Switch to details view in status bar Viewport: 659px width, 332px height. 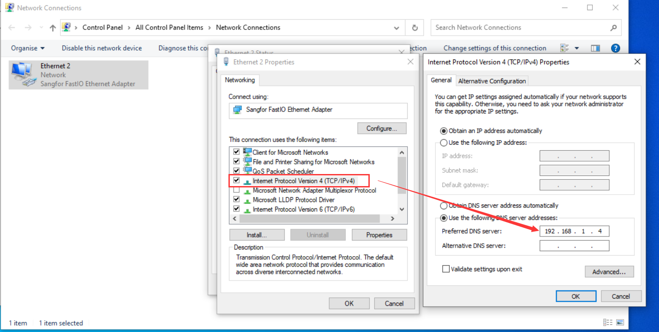tap(608, 323)
